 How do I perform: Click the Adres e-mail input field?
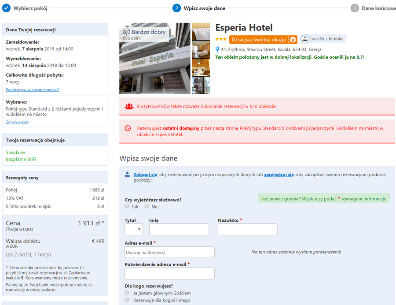[x=169, y=252]
